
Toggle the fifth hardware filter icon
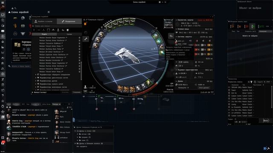point(53,30)
